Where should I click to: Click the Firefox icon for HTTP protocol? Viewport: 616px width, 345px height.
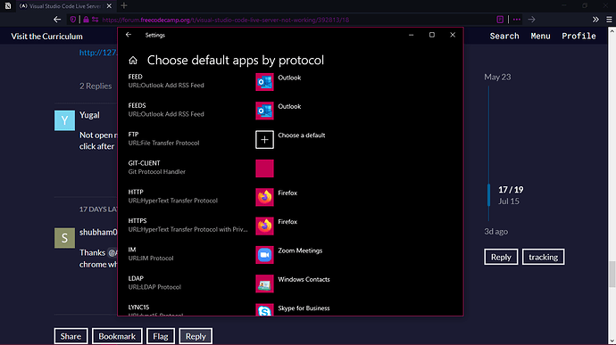264,197
